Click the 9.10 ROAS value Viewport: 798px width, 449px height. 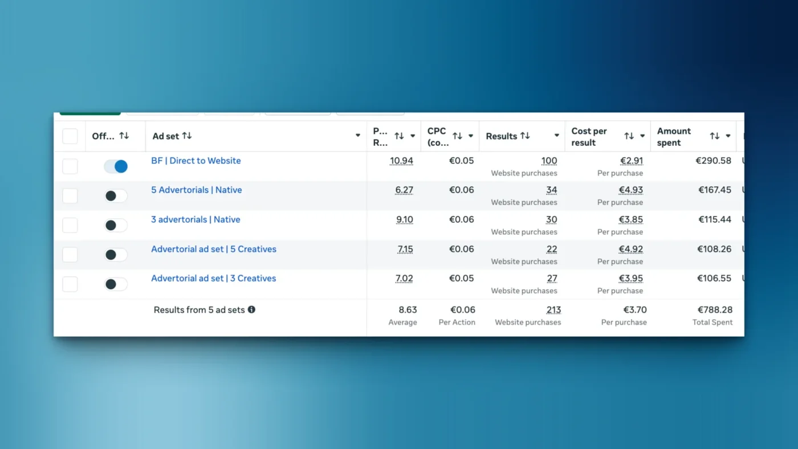coord(405,219)
